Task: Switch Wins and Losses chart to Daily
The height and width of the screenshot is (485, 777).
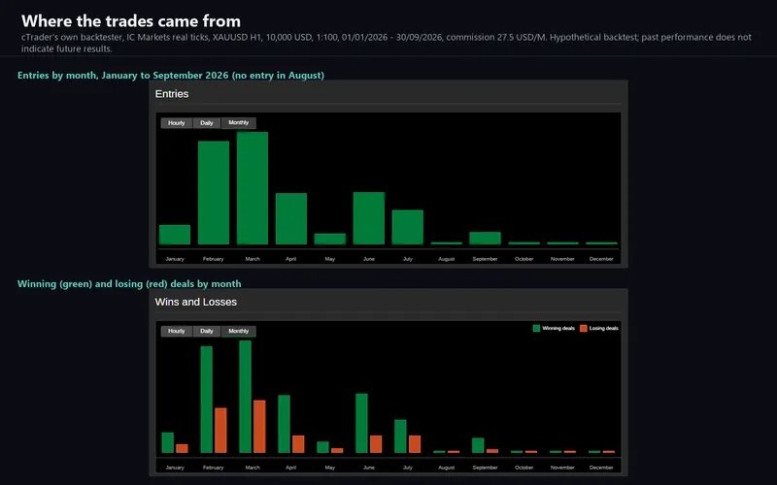Action: point(207,331)
